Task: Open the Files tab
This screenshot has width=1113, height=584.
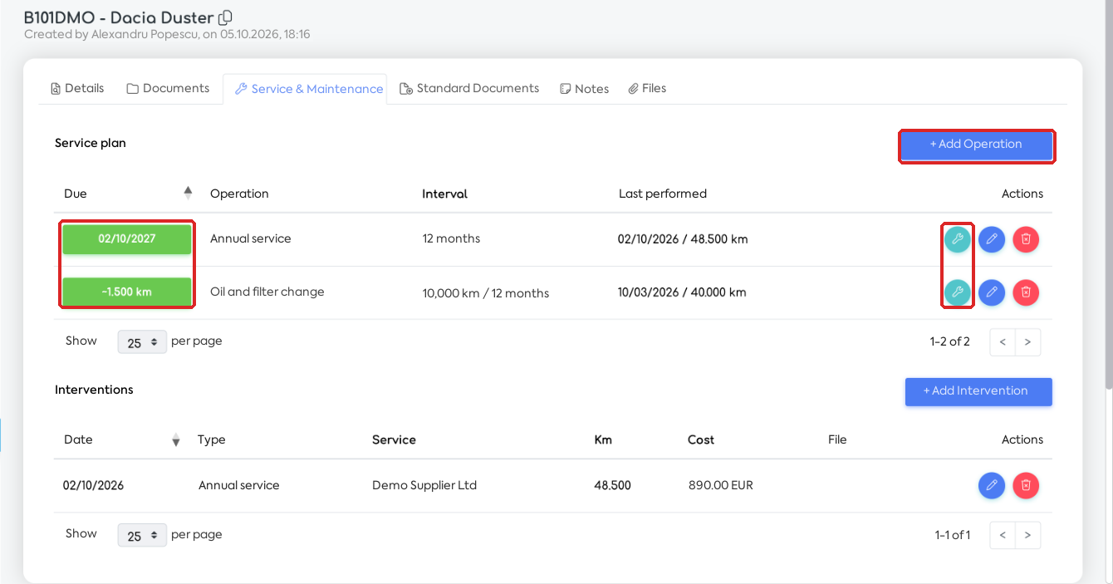Action: pyautogui.click(x=647, y=88)
